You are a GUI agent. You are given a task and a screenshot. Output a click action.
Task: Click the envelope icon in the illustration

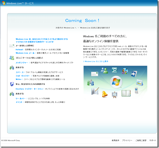pos(95,74)
